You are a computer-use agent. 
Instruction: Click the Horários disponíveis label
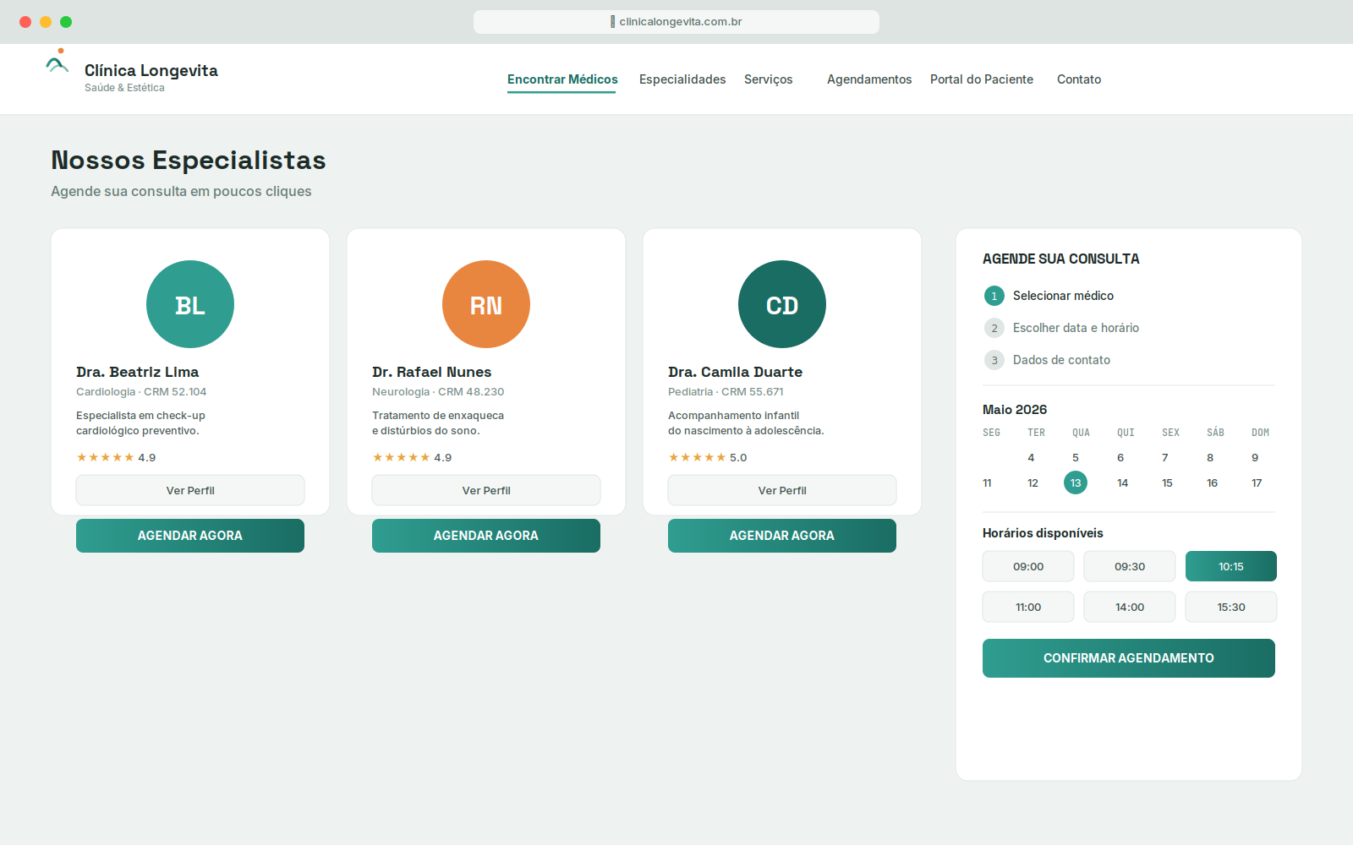point(1043,533)
